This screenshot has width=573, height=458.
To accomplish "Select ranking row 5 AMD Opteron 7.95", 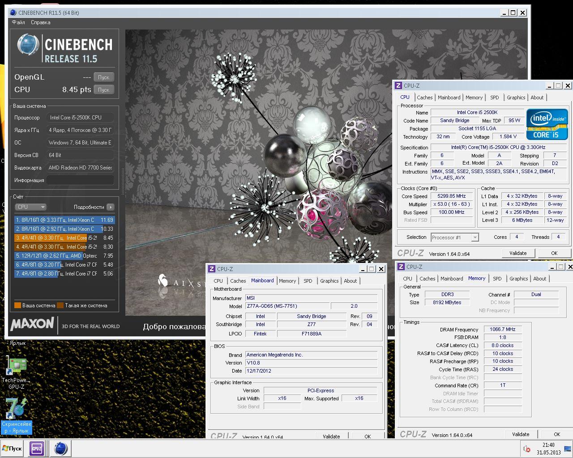I will coord(64,256).
